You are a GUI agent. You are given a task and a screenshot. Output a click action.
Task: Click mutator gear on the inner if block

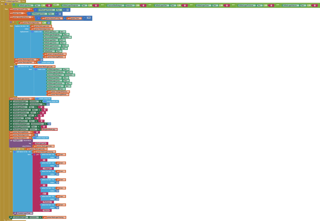(x=11, y=22)
